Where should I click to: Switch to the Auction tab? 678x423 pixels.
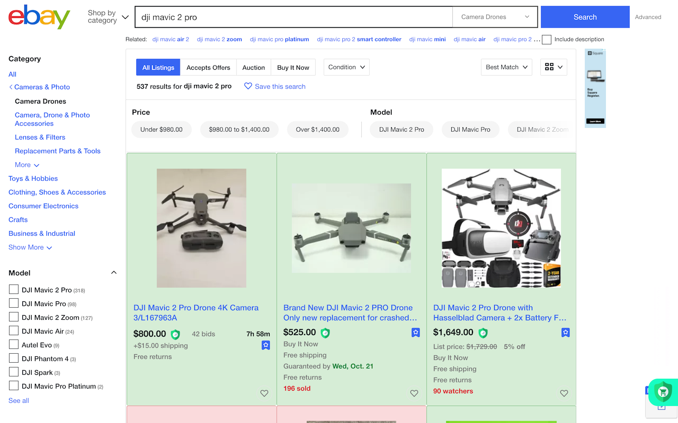tap(254, 68)
